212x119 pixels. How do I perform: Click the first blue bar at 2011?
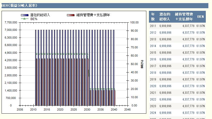pos(36,67)
